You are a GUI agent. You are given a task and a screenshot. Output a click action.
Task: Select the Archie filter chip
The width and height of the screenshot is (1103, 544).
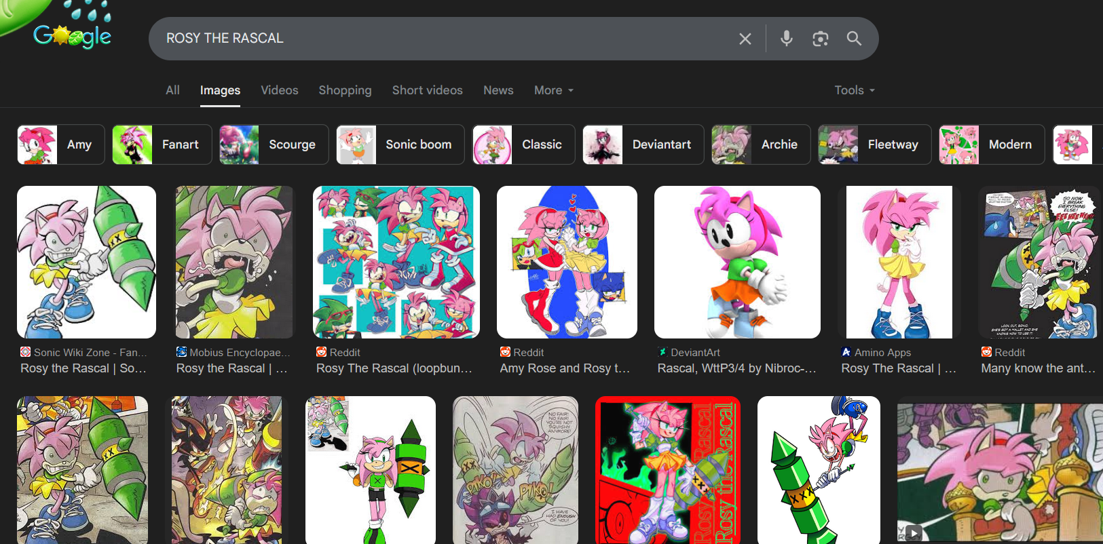tap(761, 144)
